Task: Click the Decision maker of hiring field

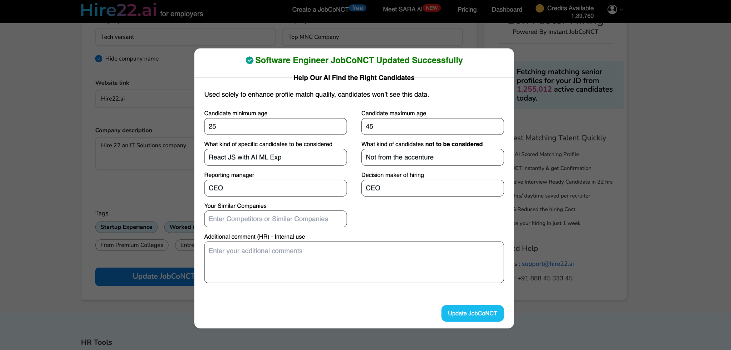Action: tap(432, 188)
